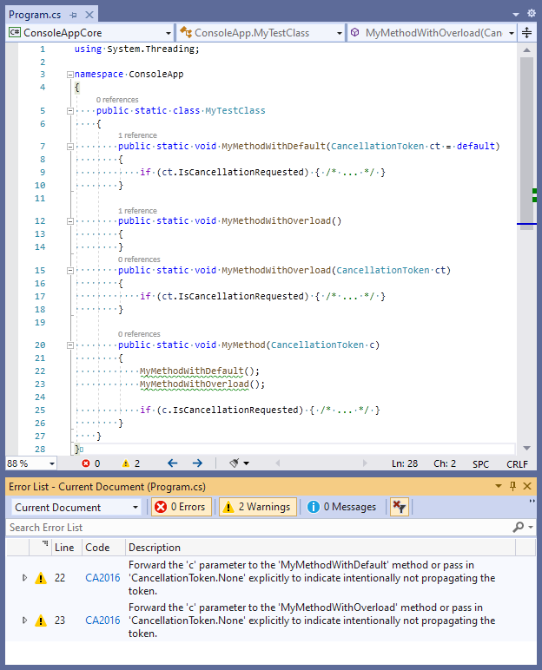Click the Error List search magnifier icon

coord(519,528)
